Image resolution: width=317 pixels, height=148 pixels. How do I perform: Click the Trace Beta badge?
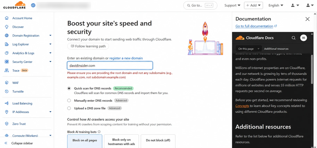(x=25, y=70)
